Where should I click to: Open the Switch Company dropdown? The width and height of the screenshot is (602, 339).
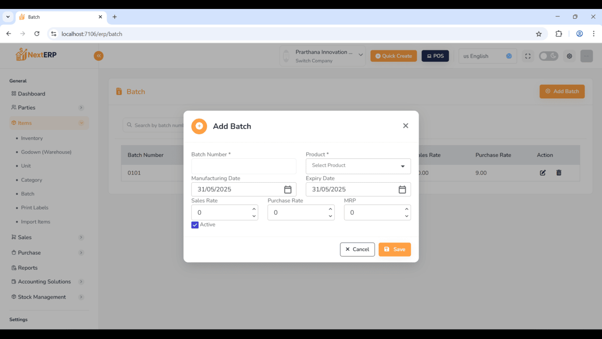click(x=323, y=56)
